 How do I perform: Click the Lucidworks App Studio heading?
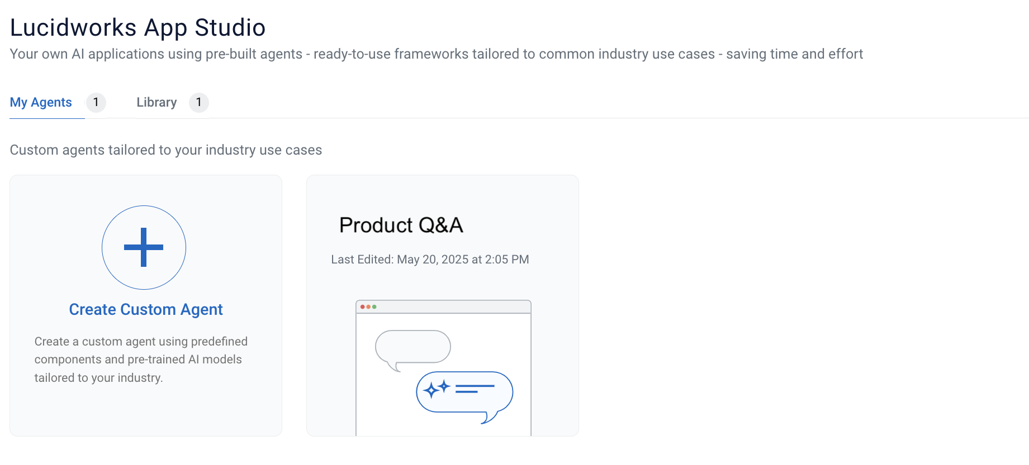(x=137, y=27)
